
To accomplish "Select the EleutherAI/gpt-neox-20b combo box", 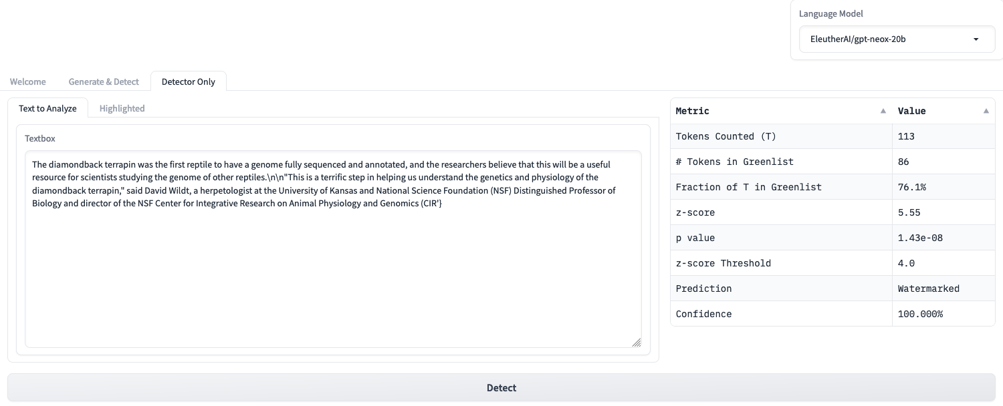I will point(897,39).
